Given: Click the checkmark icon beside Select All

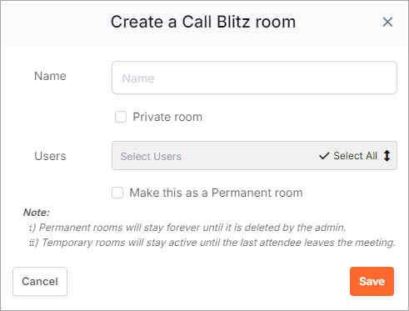Looking at the screenshot, I should tap(324, 156).
